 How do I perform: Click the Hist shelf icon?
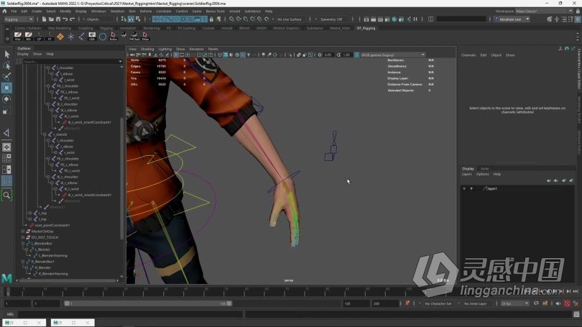click(18, 36)
